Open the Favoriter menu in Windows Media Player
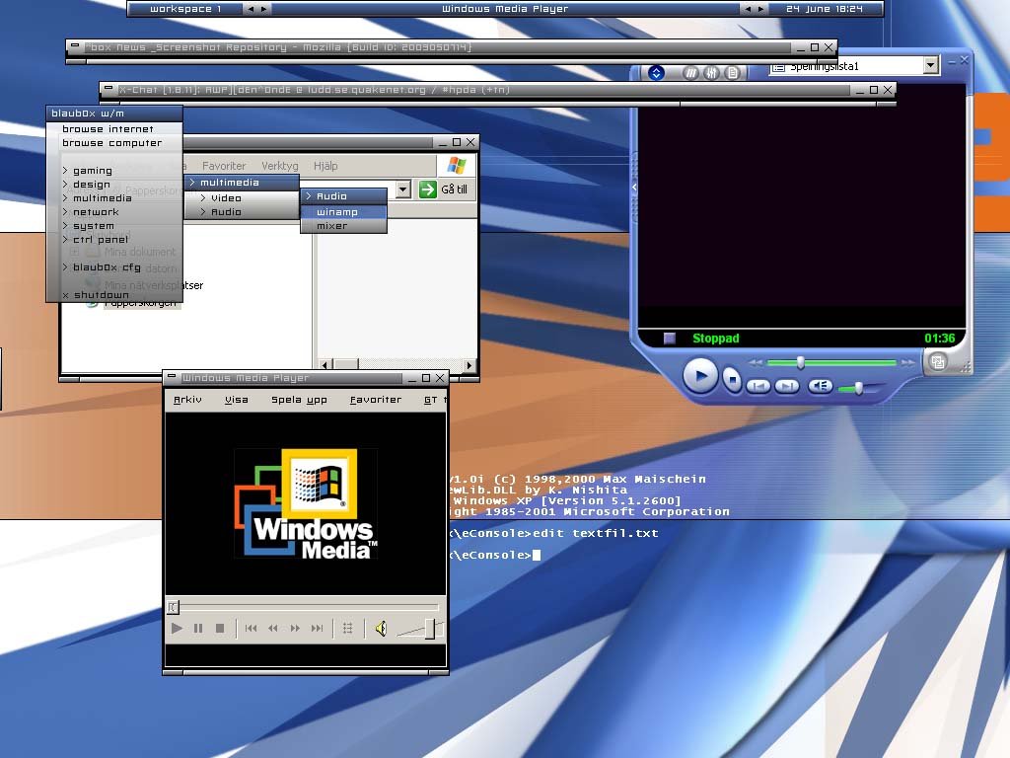 click(376, 400)
